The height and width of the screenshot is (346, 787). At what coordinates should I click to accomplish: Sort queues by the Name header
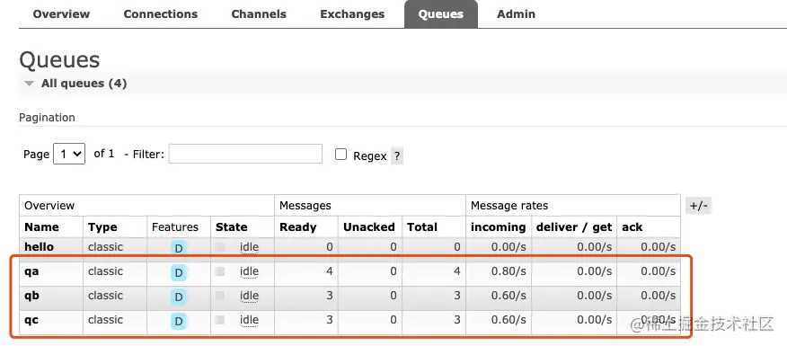(41, 227)
